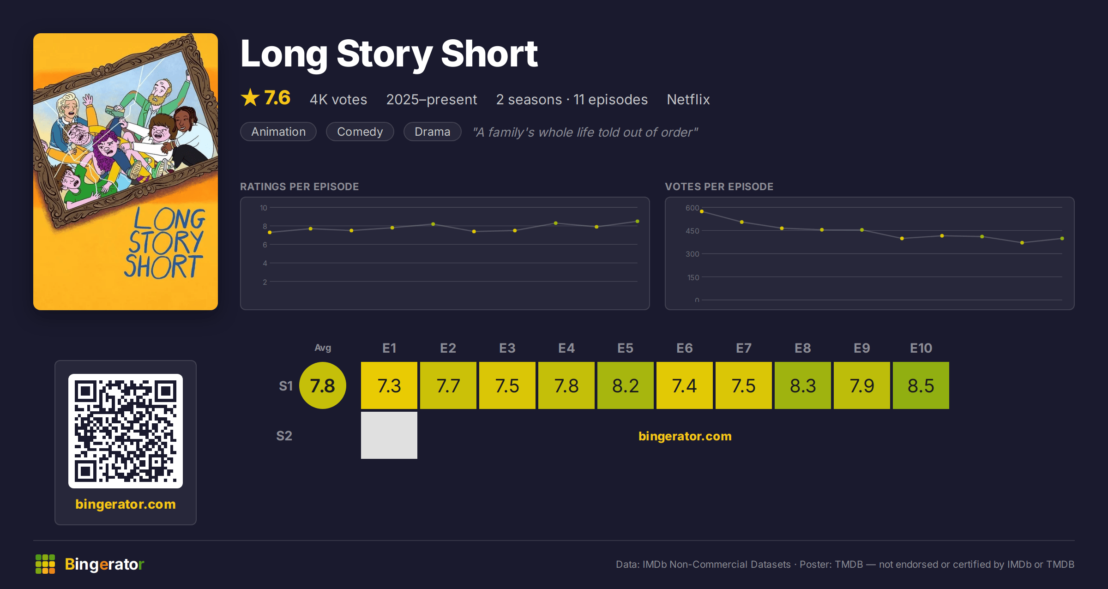This screenshot has width=1108, height=589.
Task: Open the bingerator.com link under QR code
Action: pos(126,504)
